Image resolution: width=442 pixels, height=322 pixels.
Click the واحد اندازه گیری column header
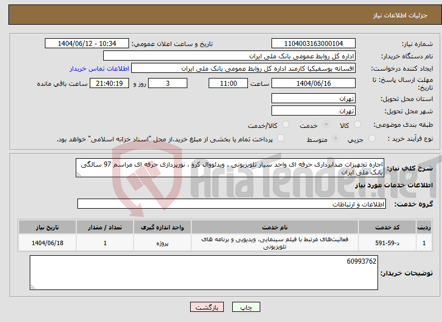pos(162,227)
